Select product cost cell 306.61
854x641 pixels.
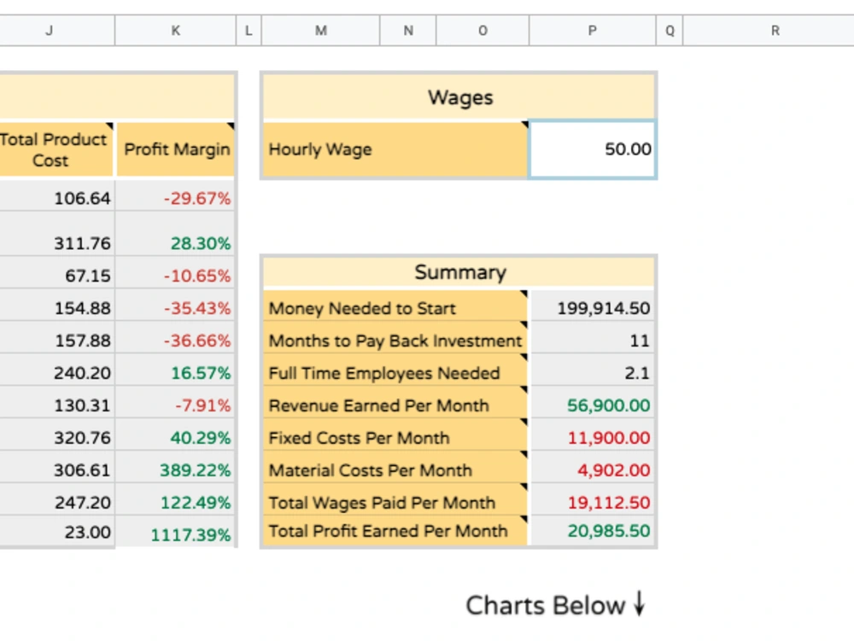56,468
